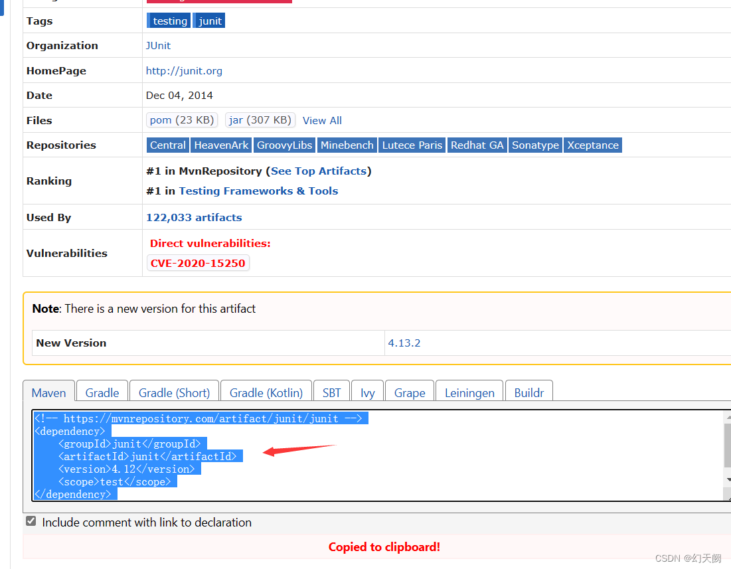731x569 pixels.
Task: Open the Leiningen tab
Action: (x=469, y=391)
